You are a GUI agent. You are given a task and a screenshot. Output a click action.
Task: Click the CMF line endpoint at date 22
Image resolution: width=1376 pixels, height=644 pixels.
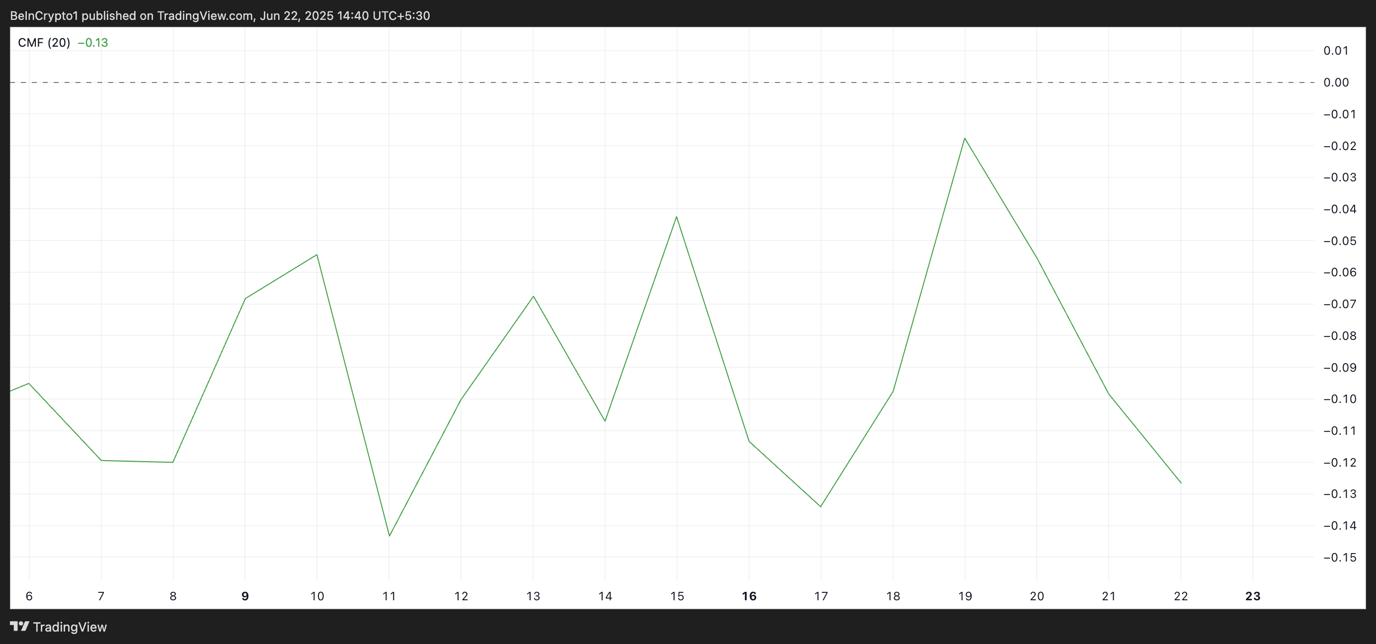[1180, 483]
